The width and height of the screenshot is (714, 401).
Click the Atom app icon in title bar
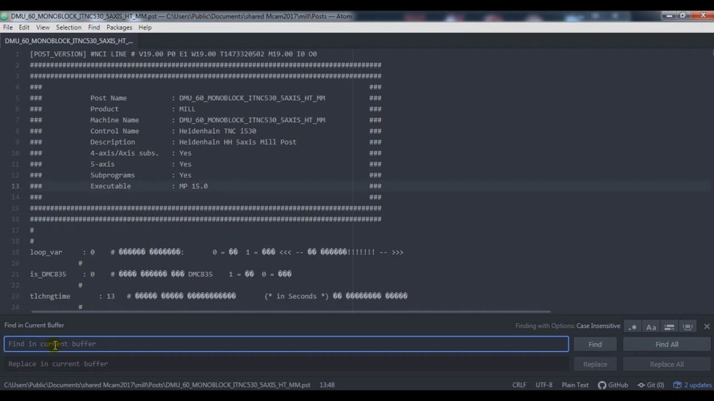coord(5,16)
